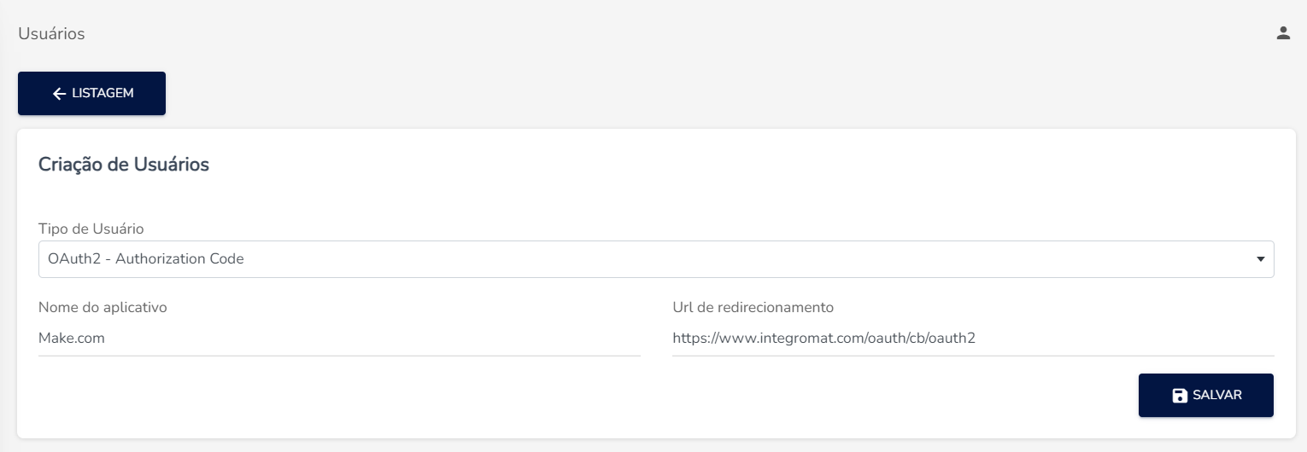Click the SALVAR text label

[1217, 396]
